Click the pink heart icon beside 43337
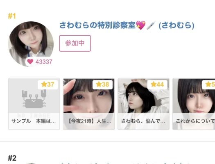 (30, 61)
